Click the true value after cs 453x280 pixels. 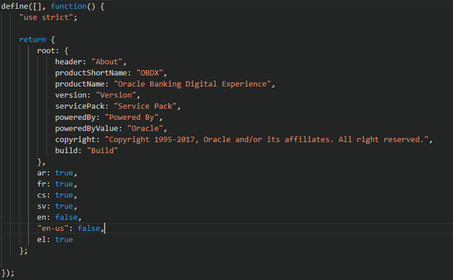point(64,195)
